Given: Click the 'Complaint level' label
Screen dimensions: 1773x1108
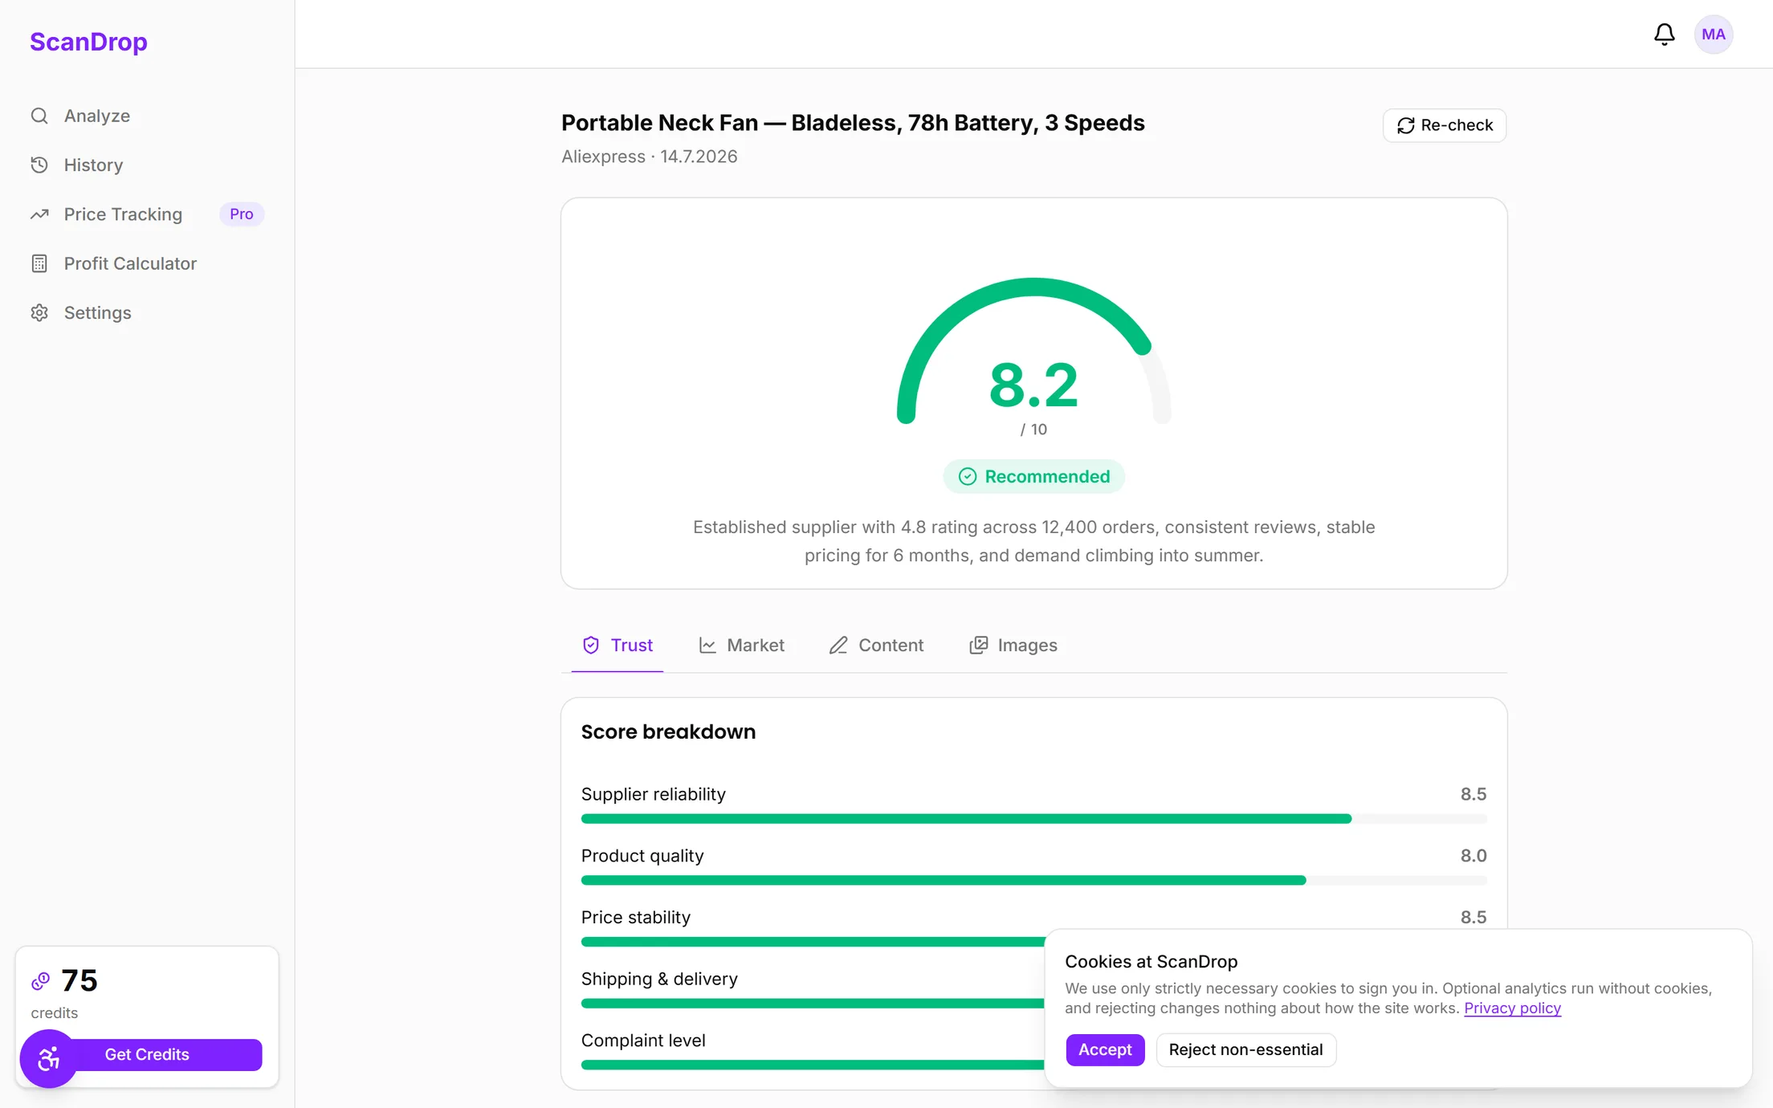Looking at the screenshot, I should click(643, 1041).
